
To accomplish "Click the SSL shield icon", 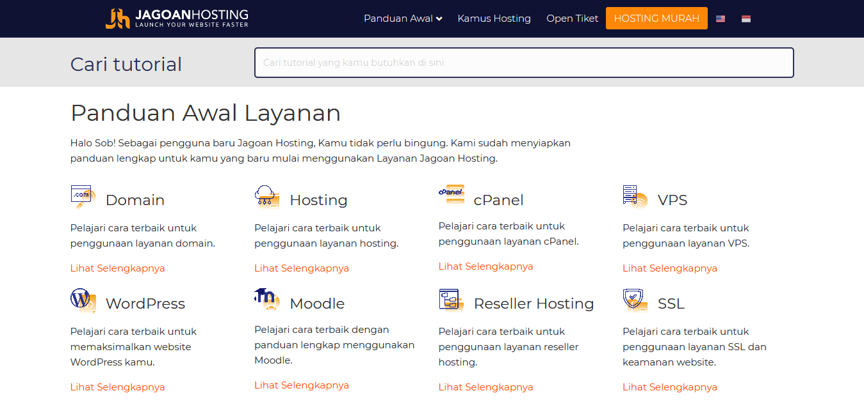I will (x=635, y=300).
